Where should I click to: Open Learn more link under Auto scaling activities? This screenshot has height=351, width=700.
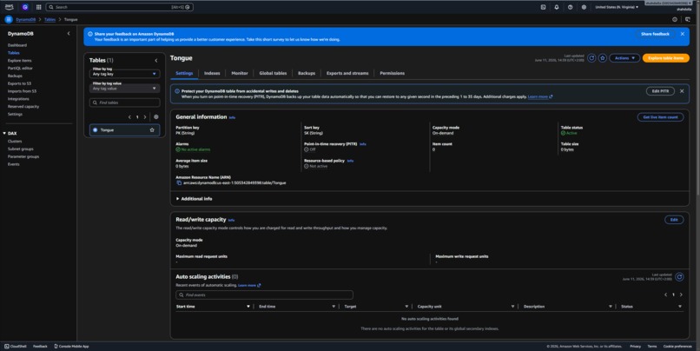[x=249, y=285]
